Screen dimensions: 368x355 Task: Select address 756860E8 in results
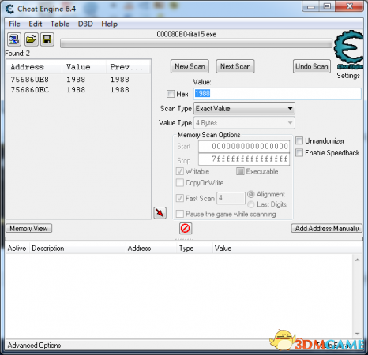[78, 80]
